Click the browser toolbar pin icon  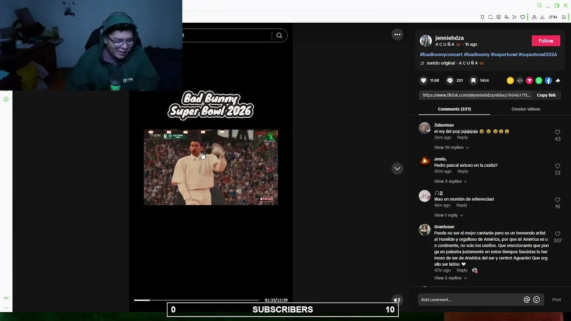482,17
